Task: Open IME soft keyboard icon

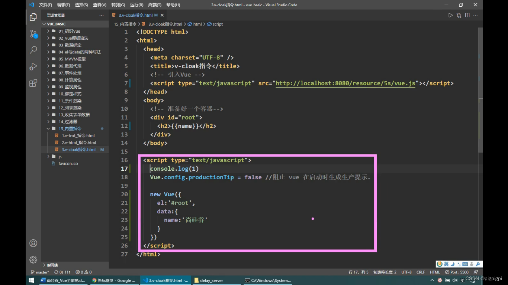Action: 465,264
